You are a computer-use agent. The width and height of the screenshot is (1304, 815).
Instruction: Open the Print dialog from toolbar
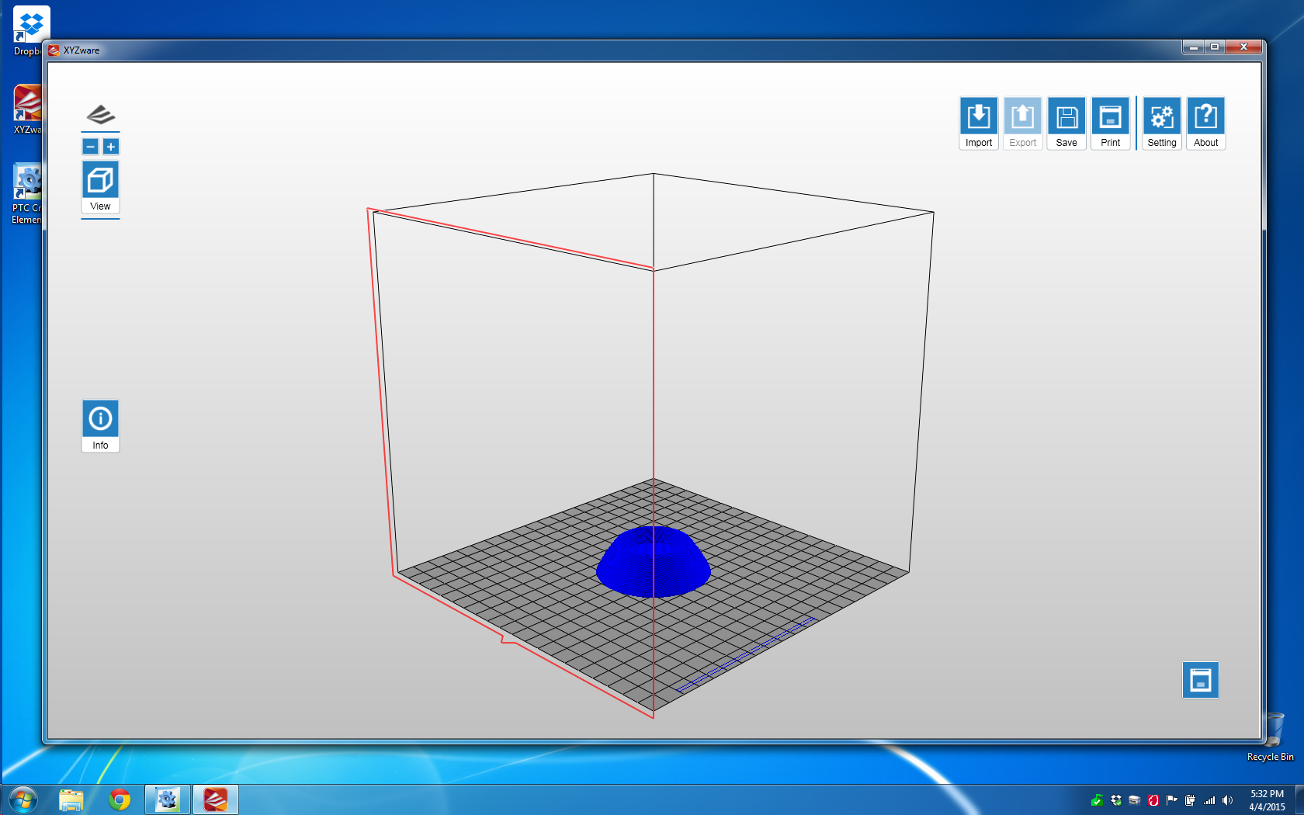(x=1110, y=123)
